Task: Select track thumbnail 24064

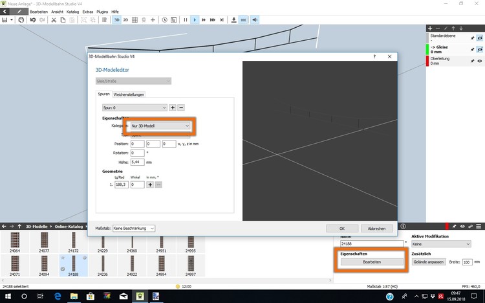Action: (x=15, y=242)
